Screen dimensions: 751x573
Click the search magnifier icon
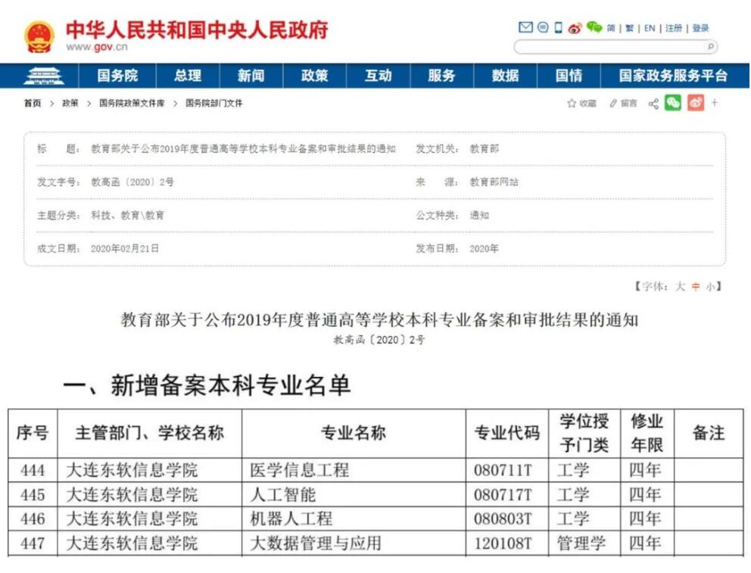tap(711, 46)
